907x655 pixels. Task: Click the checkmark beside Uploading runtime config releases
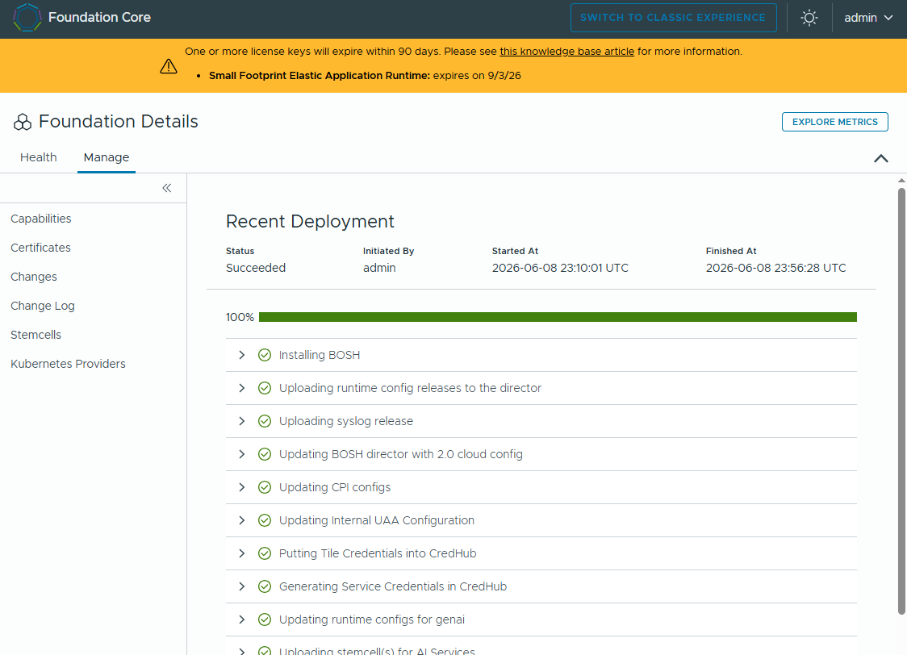click(x=265, y=388)
